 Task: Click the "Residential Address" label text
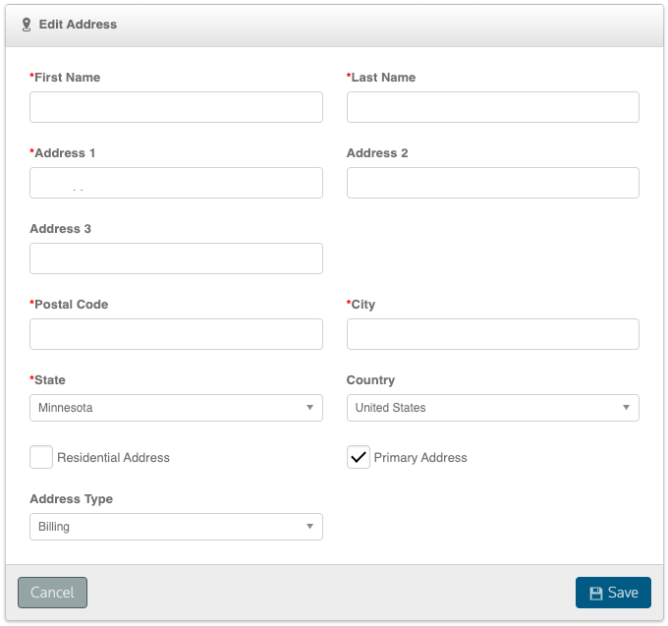pyautogui.click(x=113, y=458)
